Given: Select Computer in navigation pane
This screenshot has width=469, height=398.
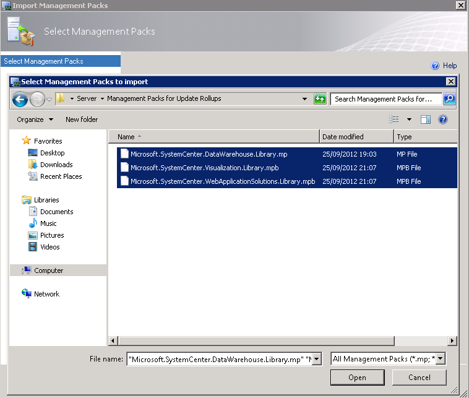Looking at the screenshot, I should pos(58,270).
